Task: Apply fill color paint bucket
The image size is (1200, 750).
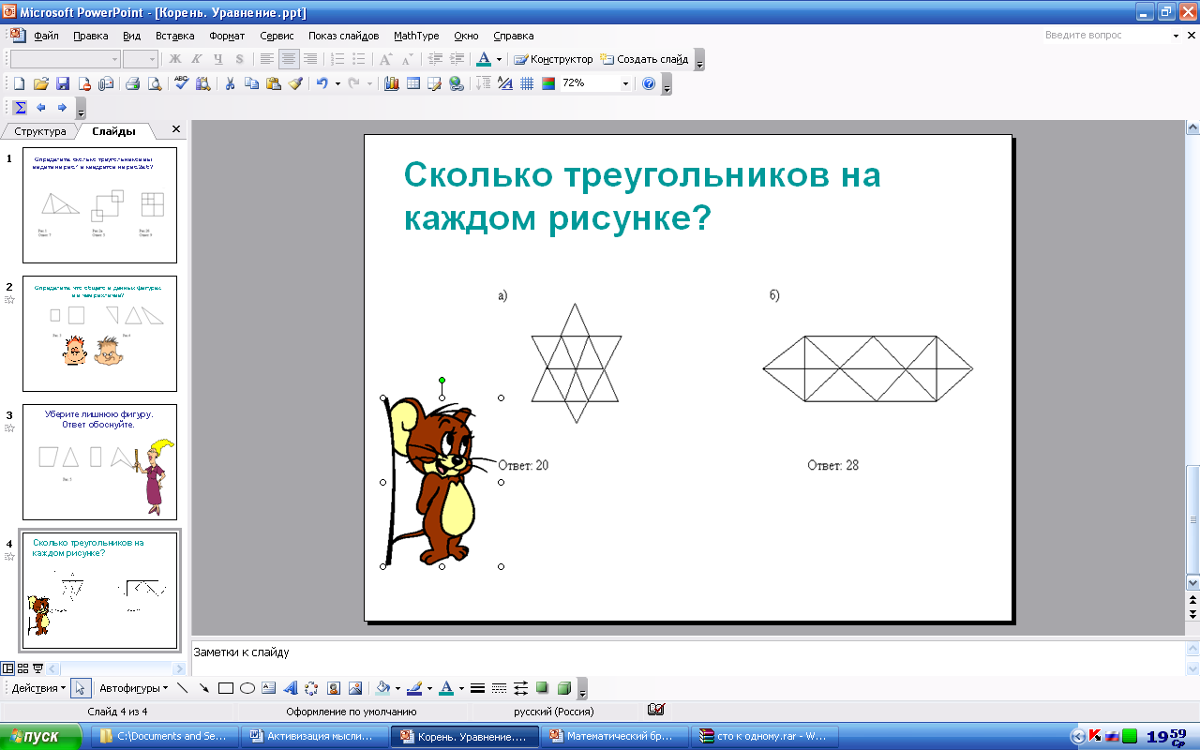Action: [382, 688]
